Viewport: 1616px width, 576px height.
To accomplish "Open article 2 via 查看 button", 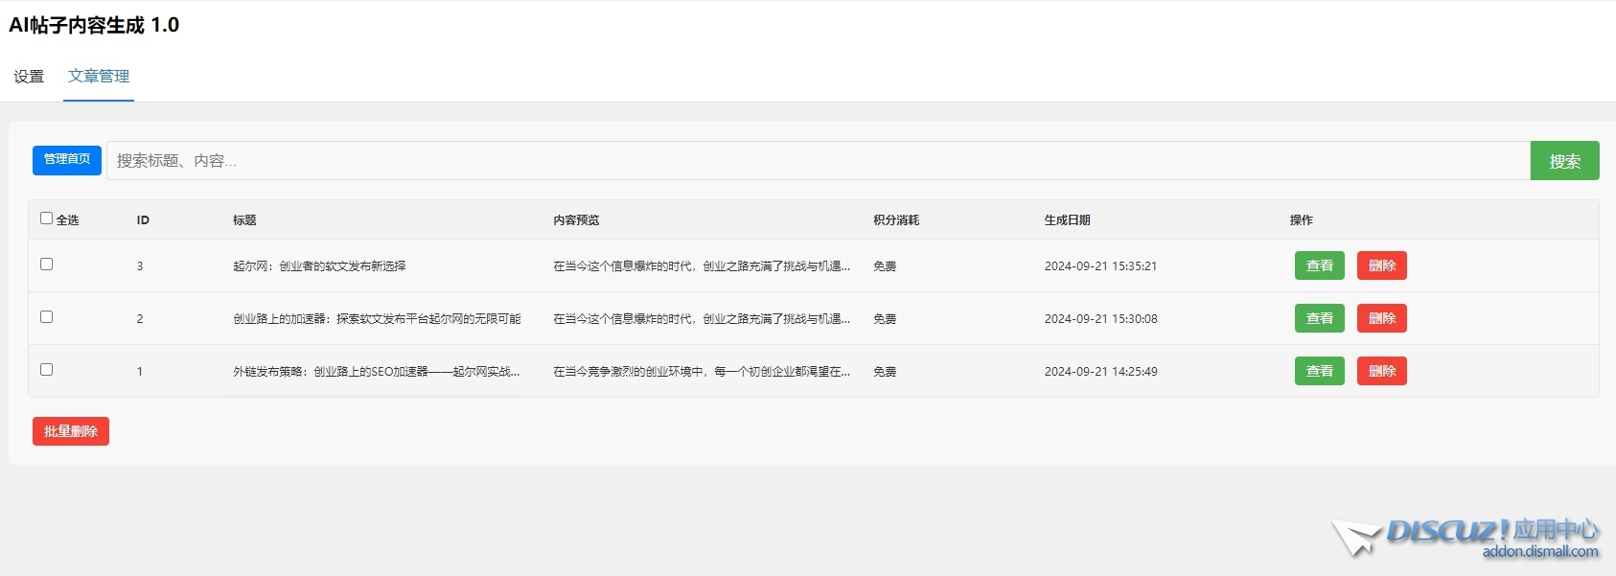I will (1319, 318).
